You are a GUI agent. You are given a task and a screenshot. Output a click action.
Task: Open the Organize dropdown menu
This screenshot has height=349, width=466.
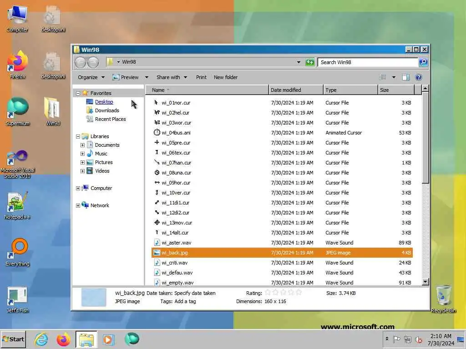click(x=91, y=77)
